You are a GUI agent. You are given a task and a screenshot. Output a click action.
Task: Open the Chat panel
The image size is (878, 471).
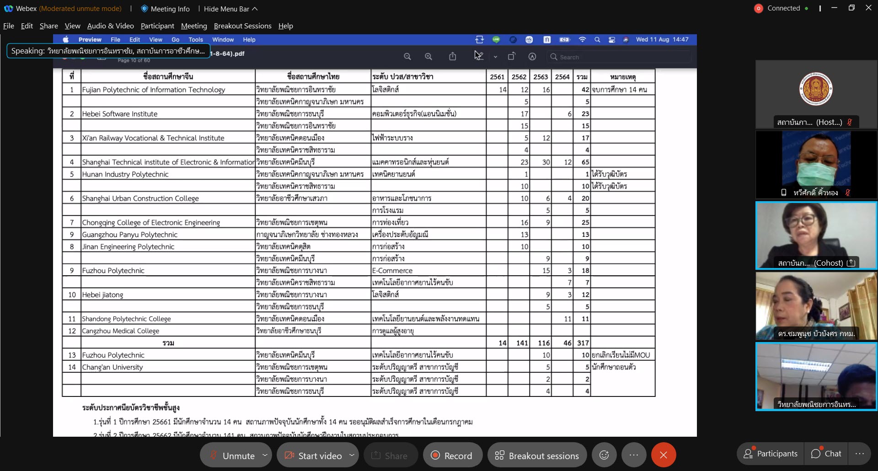(826, 454)
